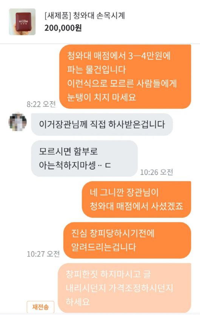The image size is (200, 315).
Task: Tap the 네 그니깐 장관님이 message bubble
Action: click(136, 199)
